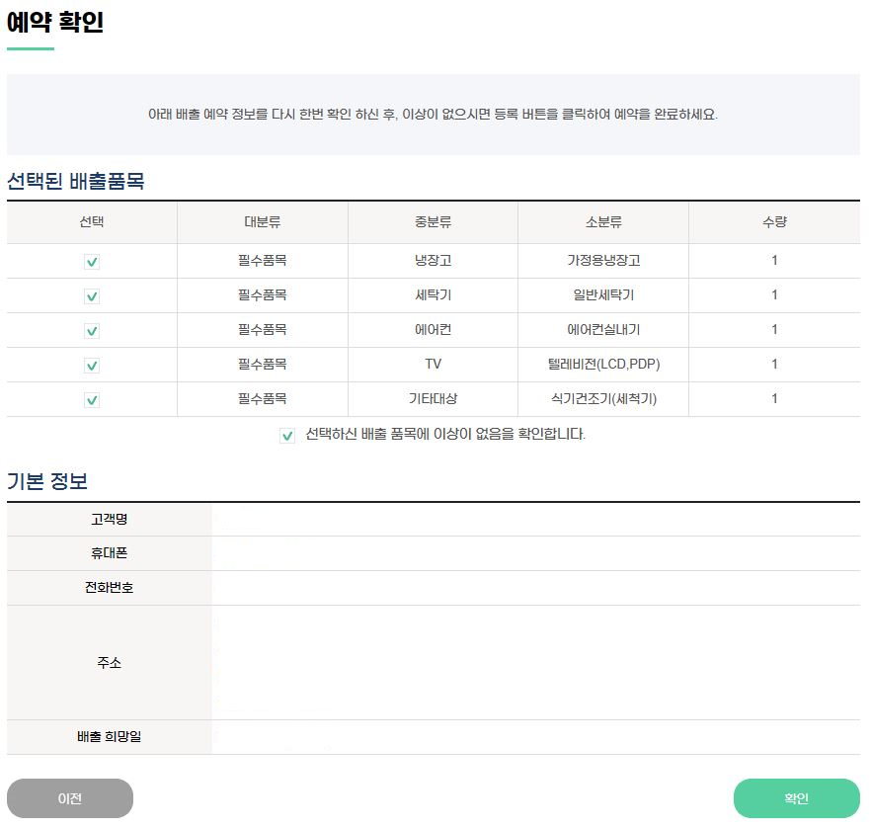872x829 pixels.
Task: Select the 기타대상 cell
Action: point(433,398)
